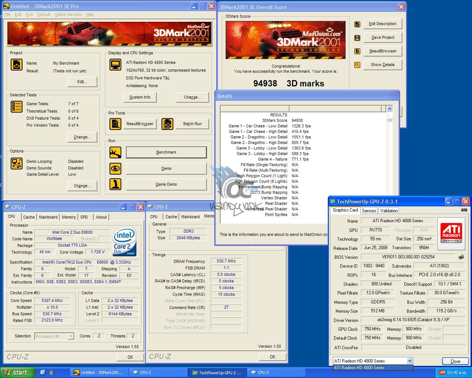Click the ResultBrowser magnifier icon in Pro Tools

tap(115, 124)
